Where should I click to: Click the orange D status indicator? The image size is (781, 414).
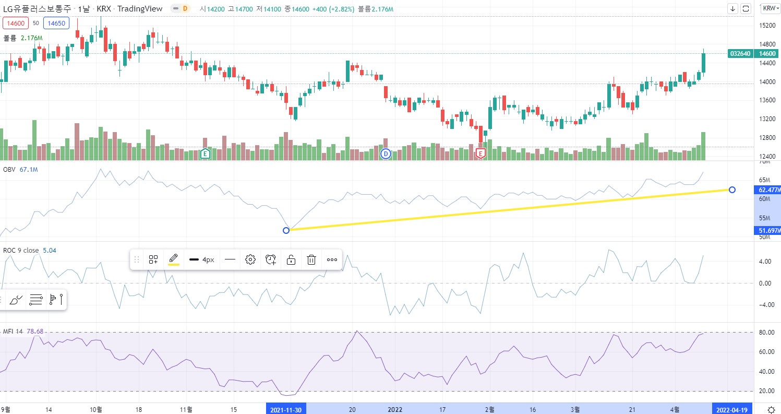pyautogui.click(x=185, y=9)
